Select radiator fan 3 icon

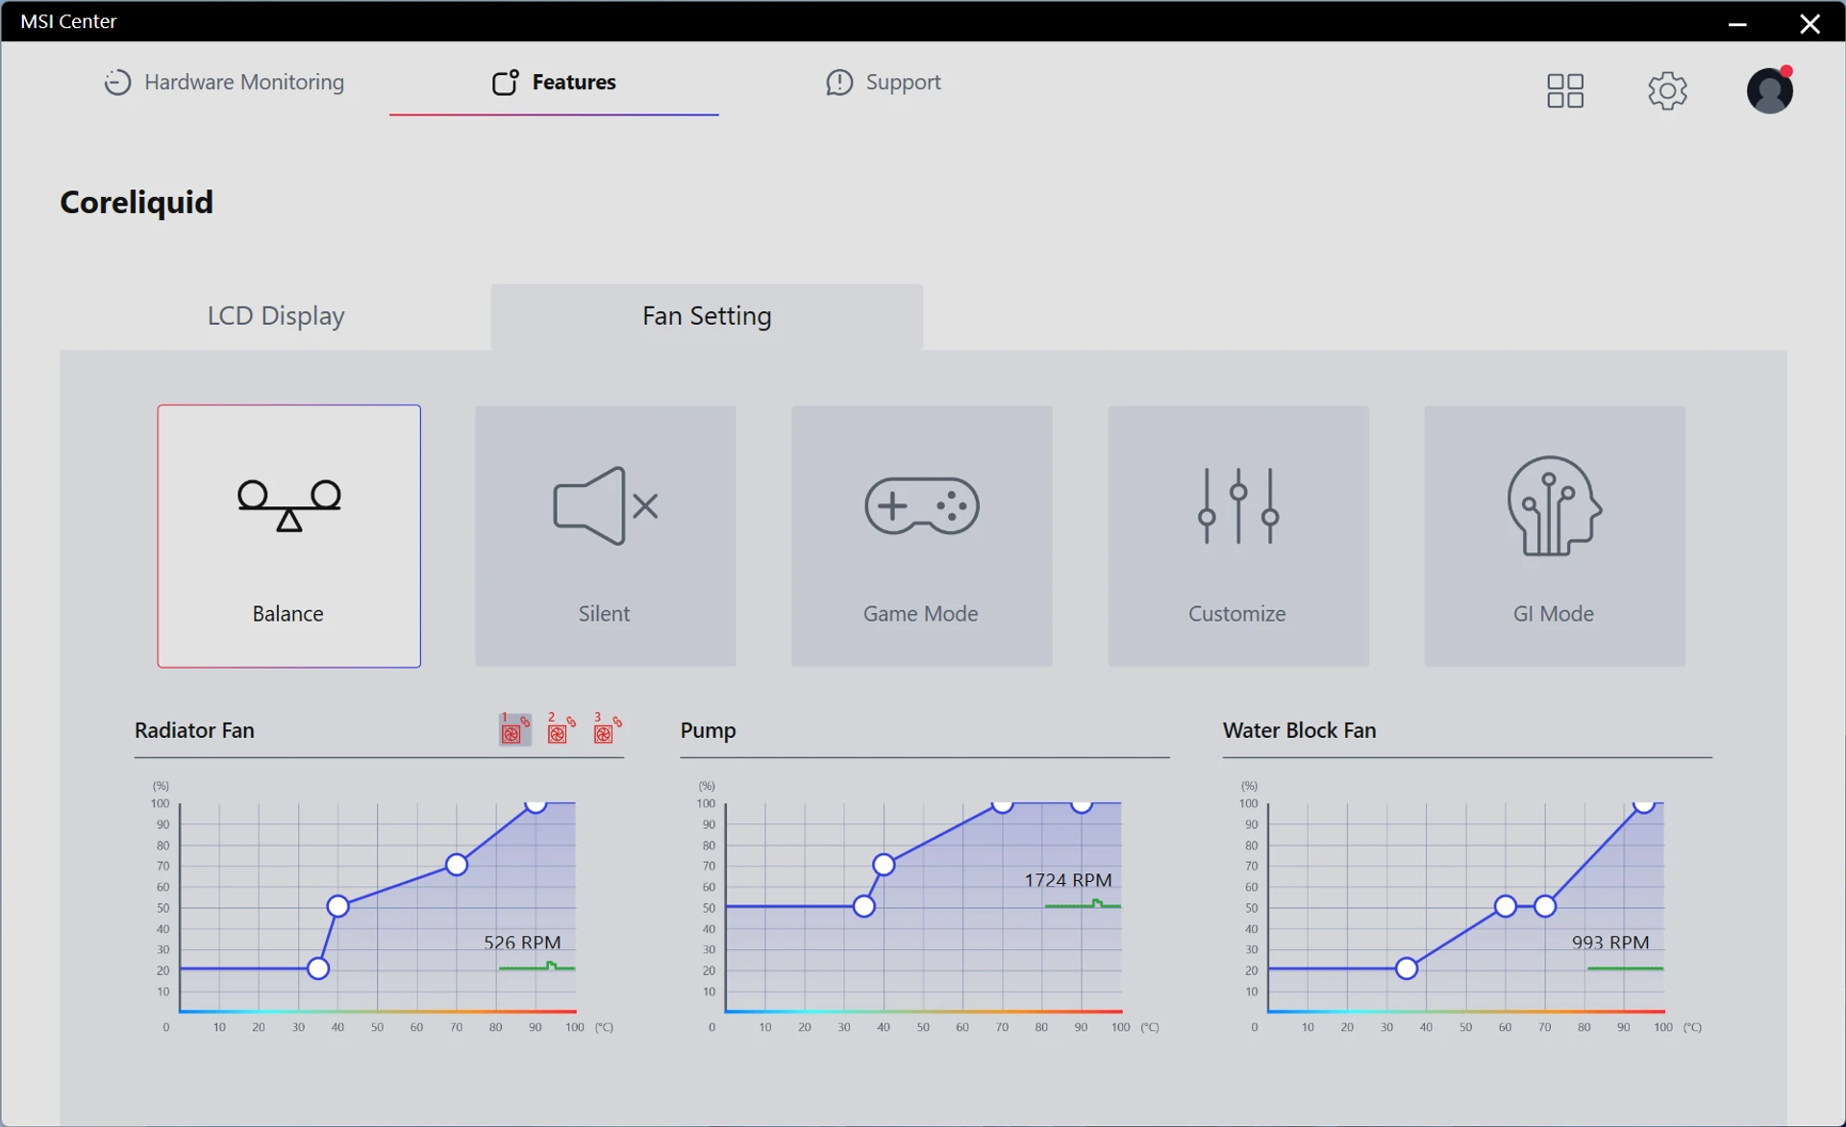point(606,729)
